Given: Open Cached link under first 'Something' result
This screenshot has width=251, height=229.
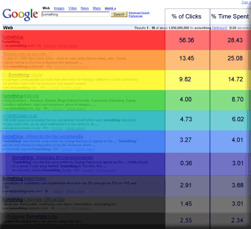Looking at the screenshot, I should 49,46.
